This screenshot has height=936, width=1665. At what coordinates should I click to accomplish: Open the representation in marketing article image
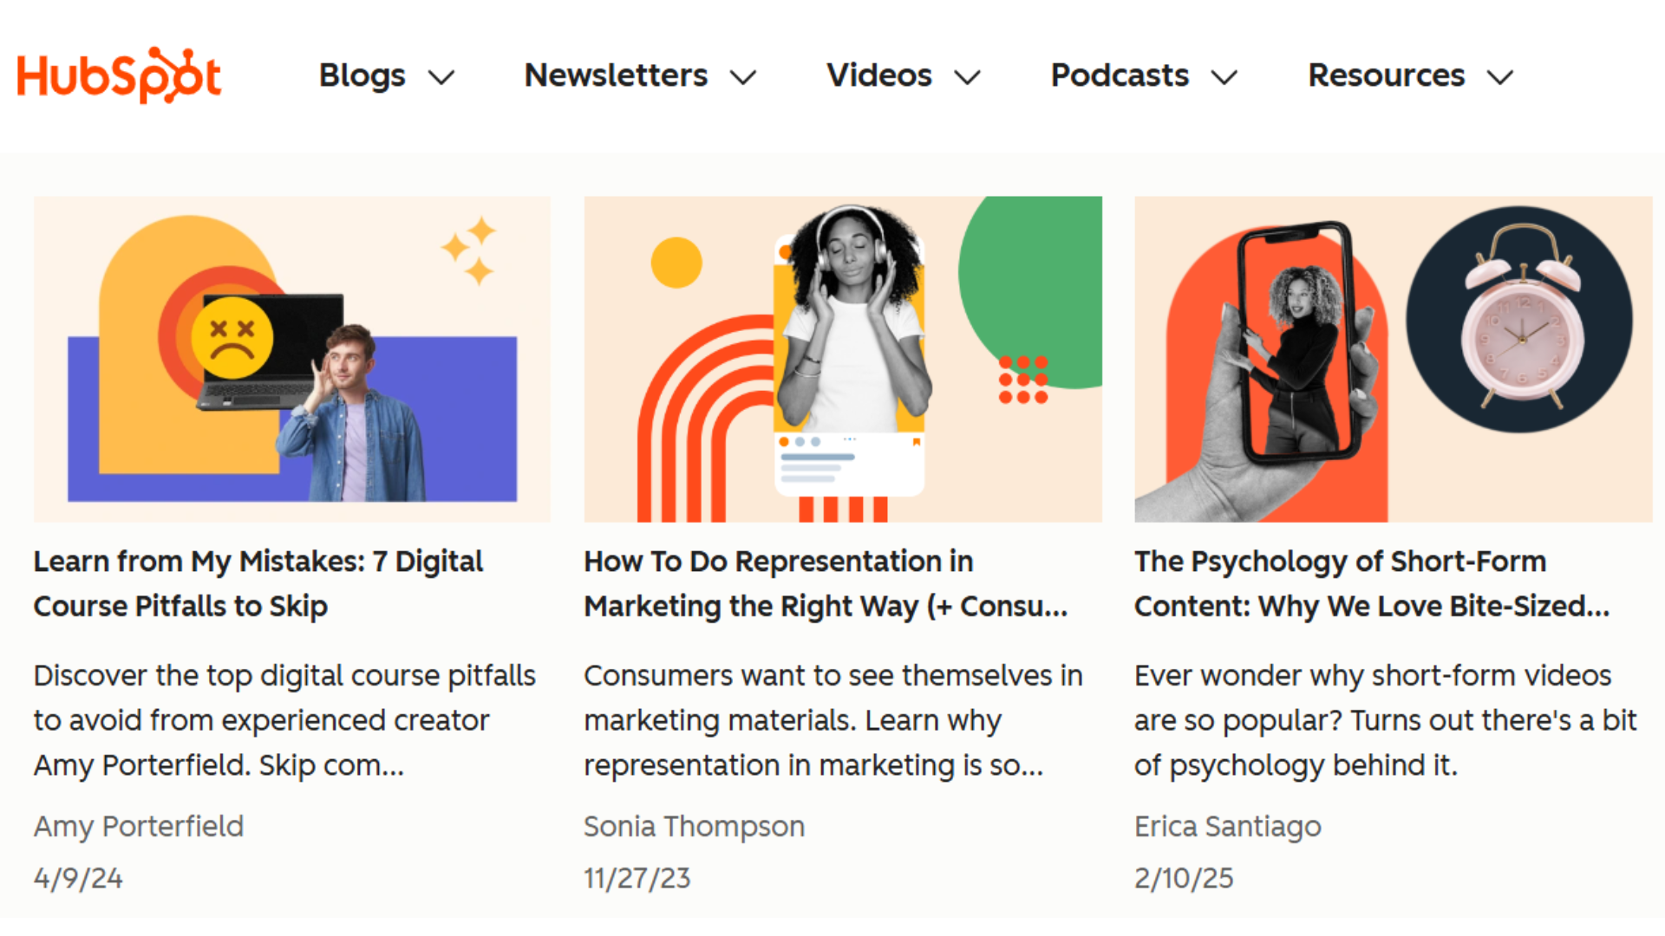[843, 359]
